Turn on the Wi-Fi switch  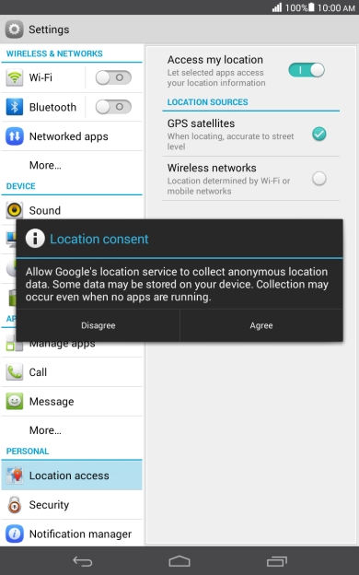click(113, 77)
